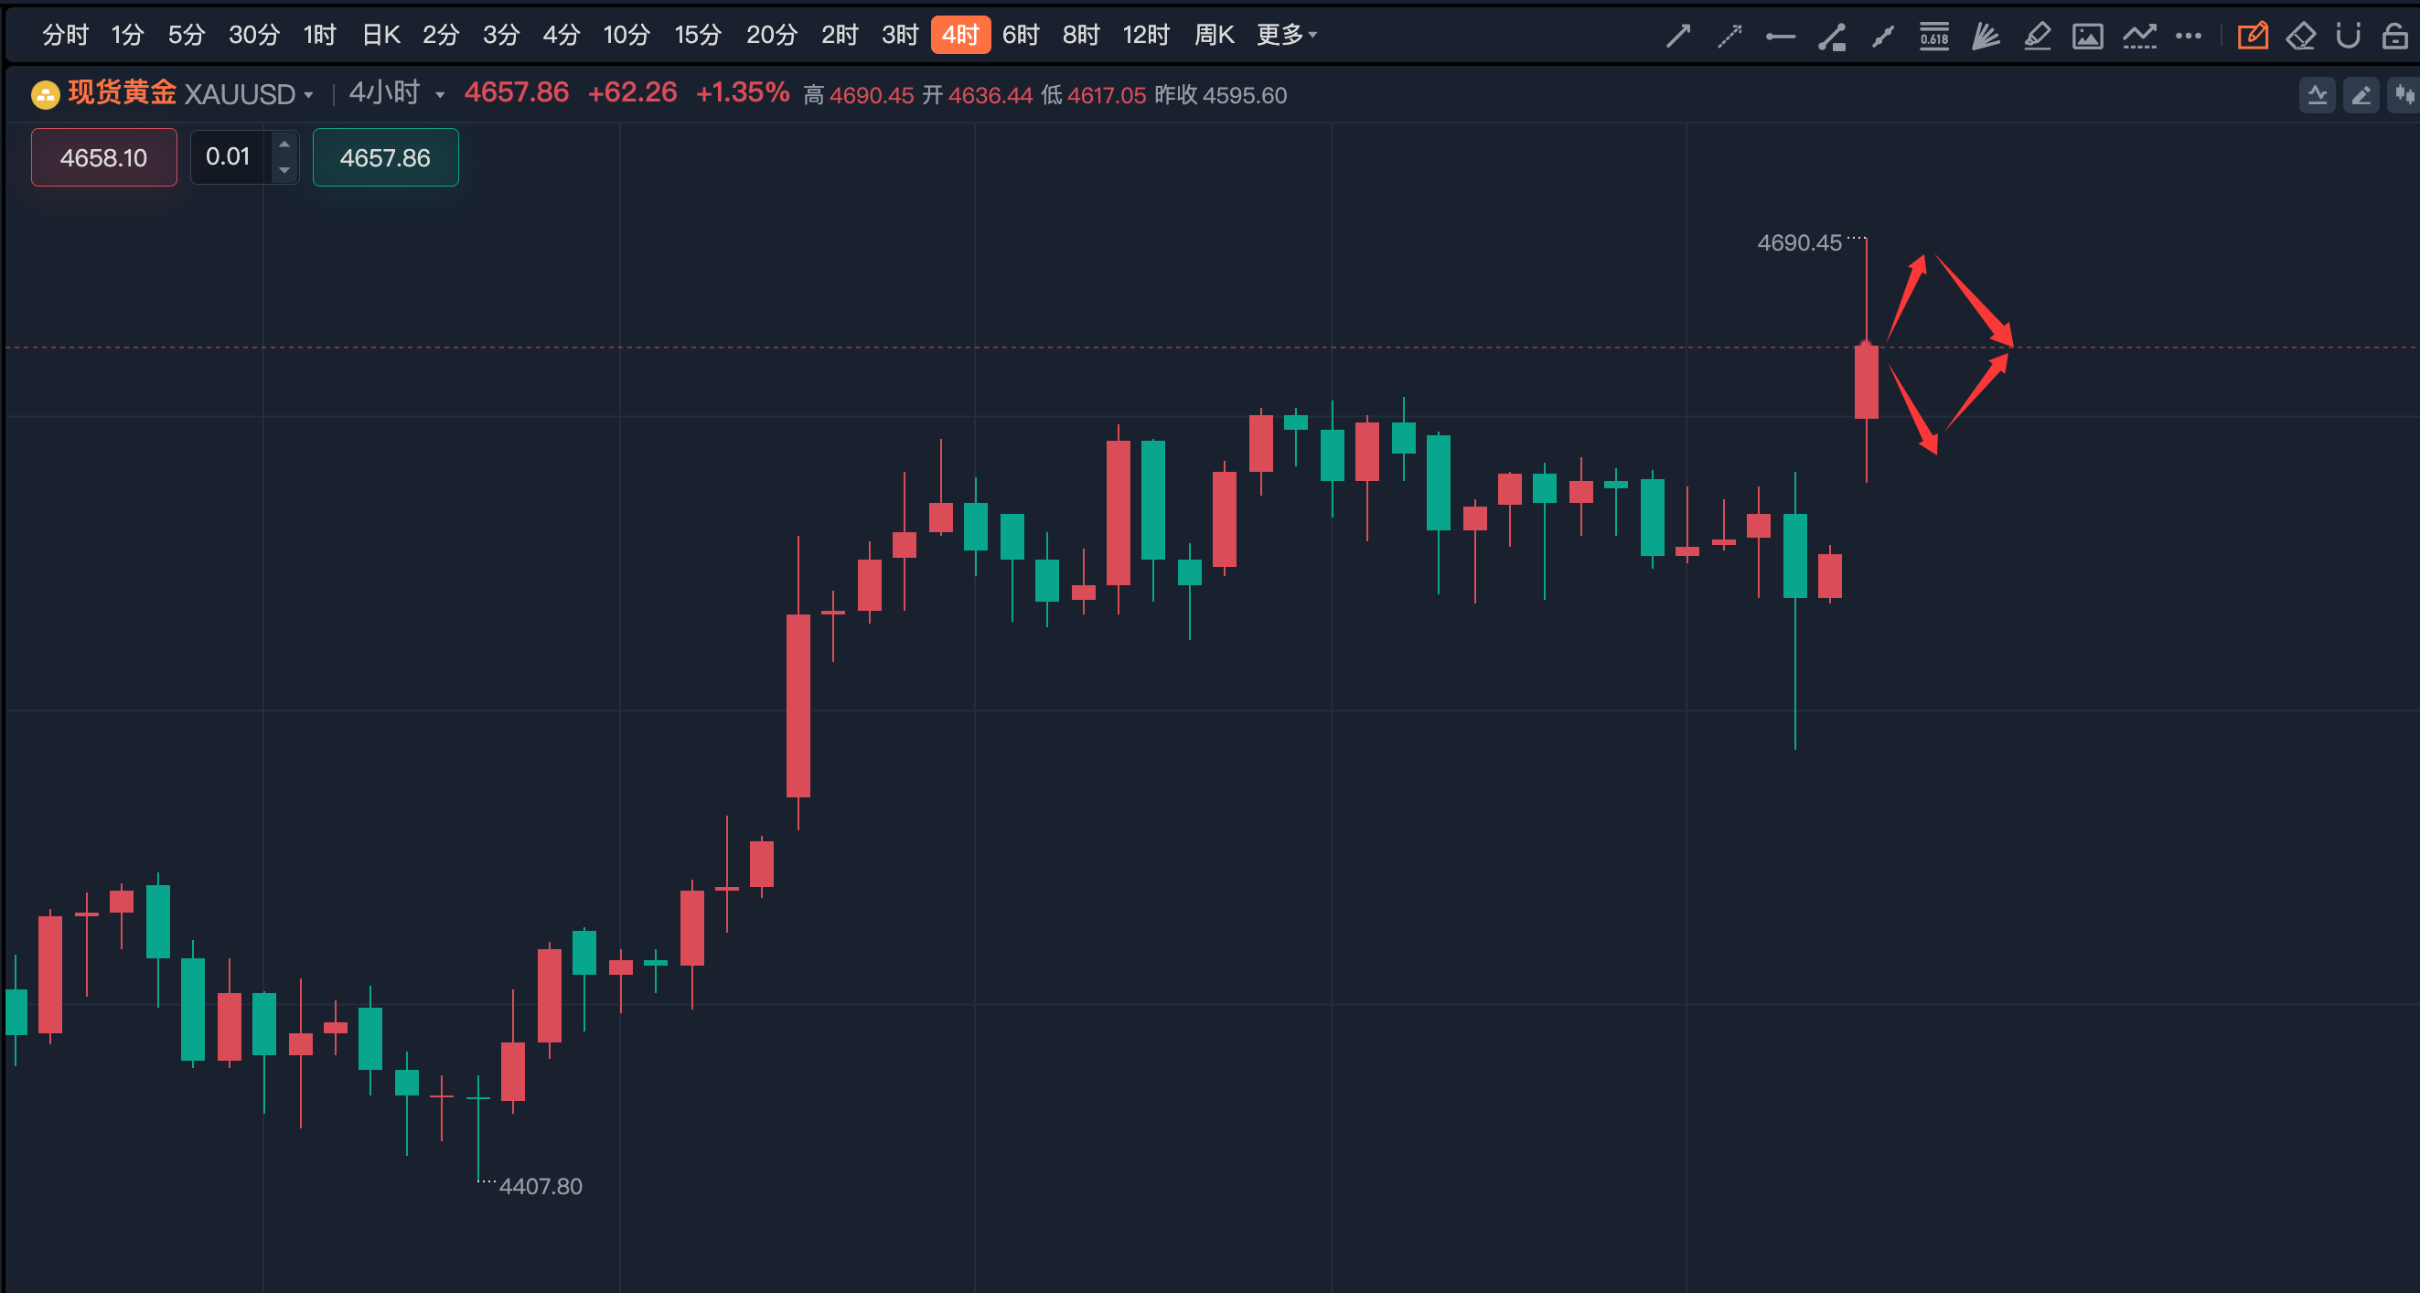This screenshot has width=2420, height=1293.
Task: Pick the highlighter marker tool
Action: tap(2037, 37)
